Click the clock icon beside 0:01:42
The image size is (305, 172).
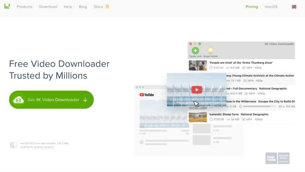tap(211, 68)
